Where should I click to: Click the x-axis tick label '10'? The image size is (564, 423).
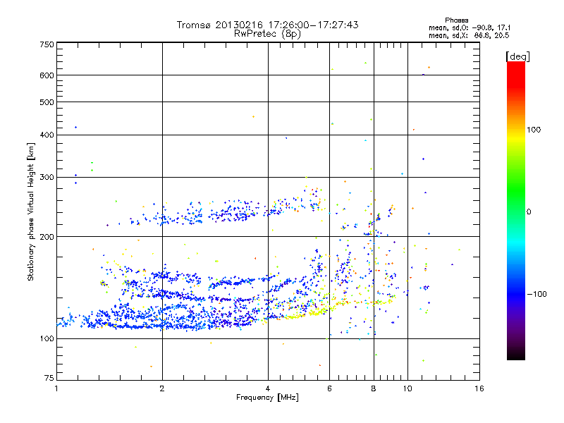407,388
